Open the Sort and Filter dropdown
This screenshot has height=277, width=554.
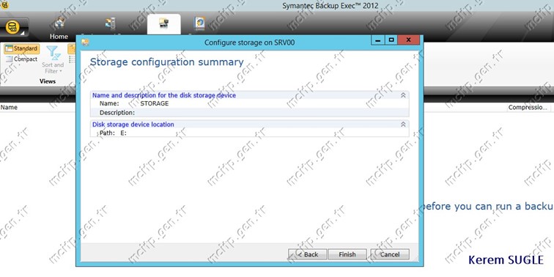(53, 60)
